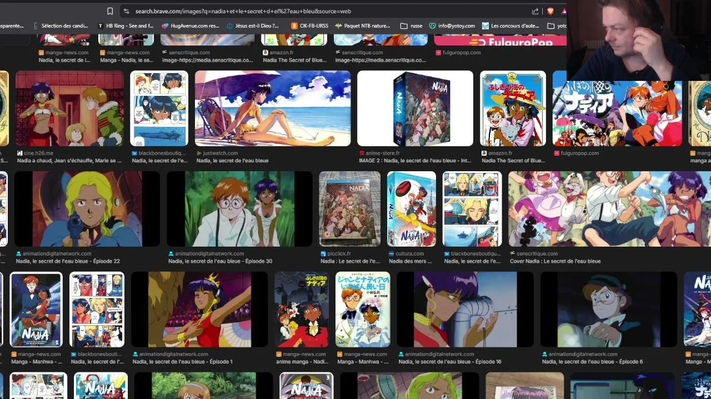Click the picclick.fr source label
This screenshot has height=399, width=711.
click(x=340, y=253)
